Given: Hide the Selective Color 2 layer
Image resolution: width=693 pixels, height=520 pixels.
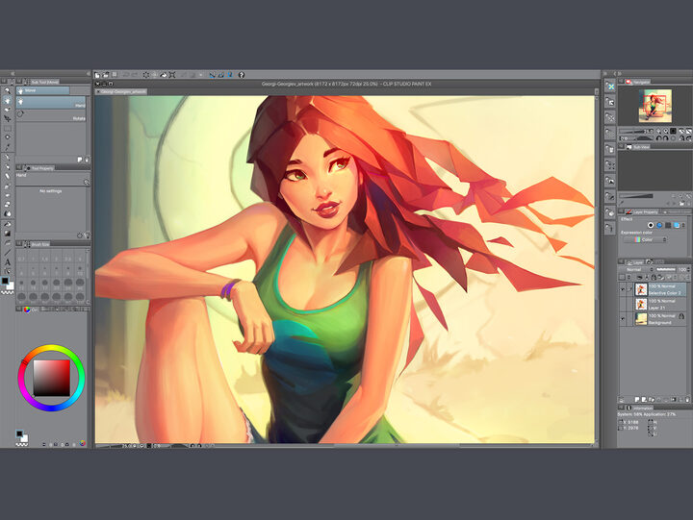Looking at the screenshot, I should pyautogui.click(x=623, y=289).
